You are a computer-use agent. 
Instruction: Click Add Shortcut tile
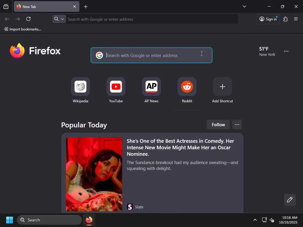coord(223,90)
